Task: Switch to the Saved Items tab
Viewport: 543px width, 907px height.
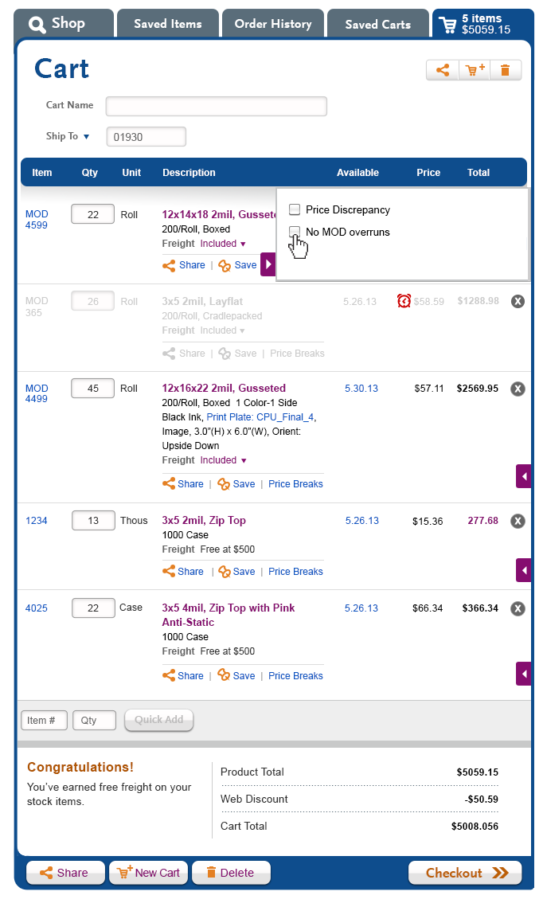Action: pos(168,24)
